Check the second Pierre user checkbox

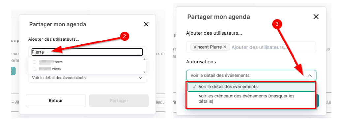pos(34,69)
